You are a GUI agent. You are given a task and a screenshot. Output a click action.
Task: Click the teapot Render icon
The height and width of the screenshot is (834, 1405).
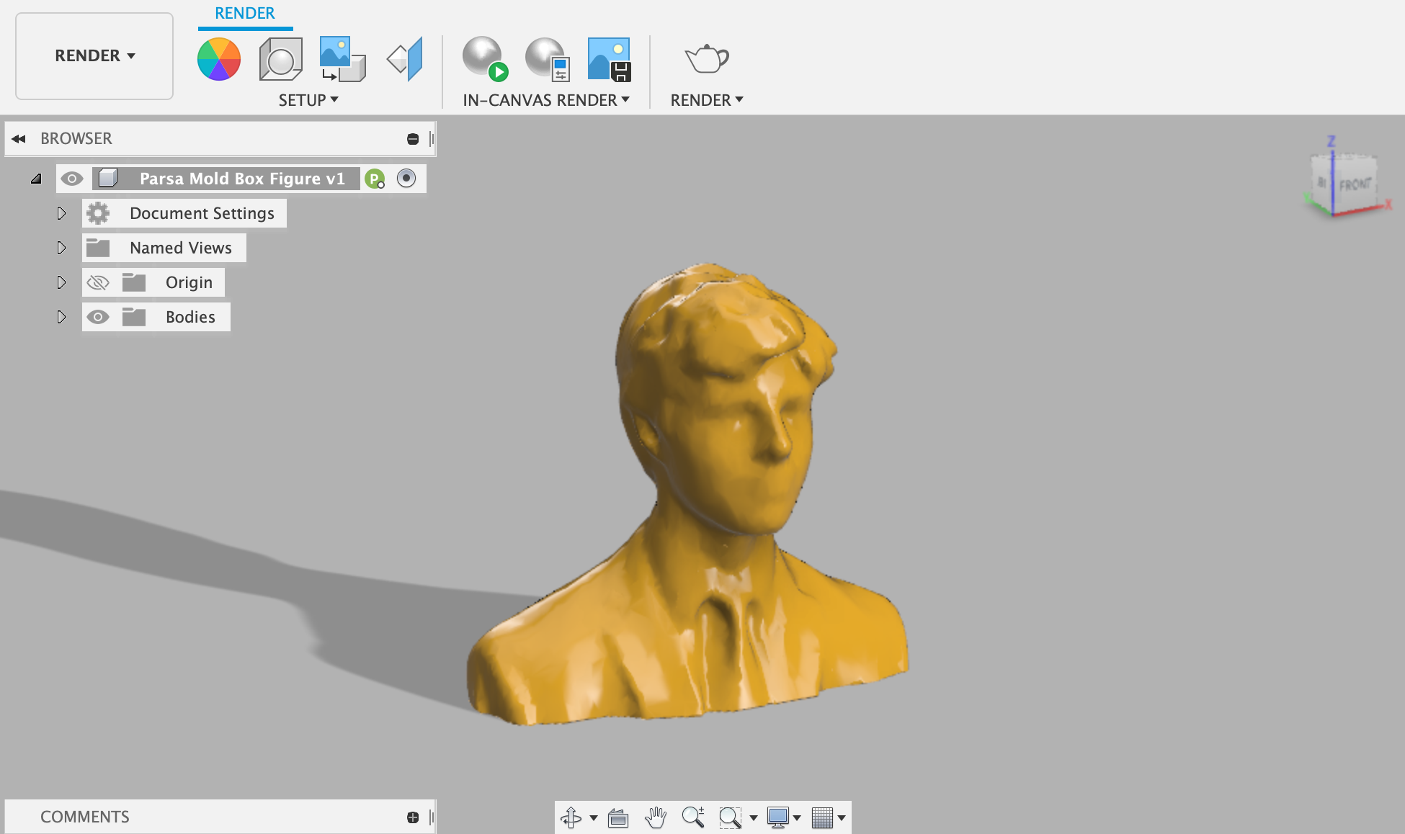tap(706, 59)
